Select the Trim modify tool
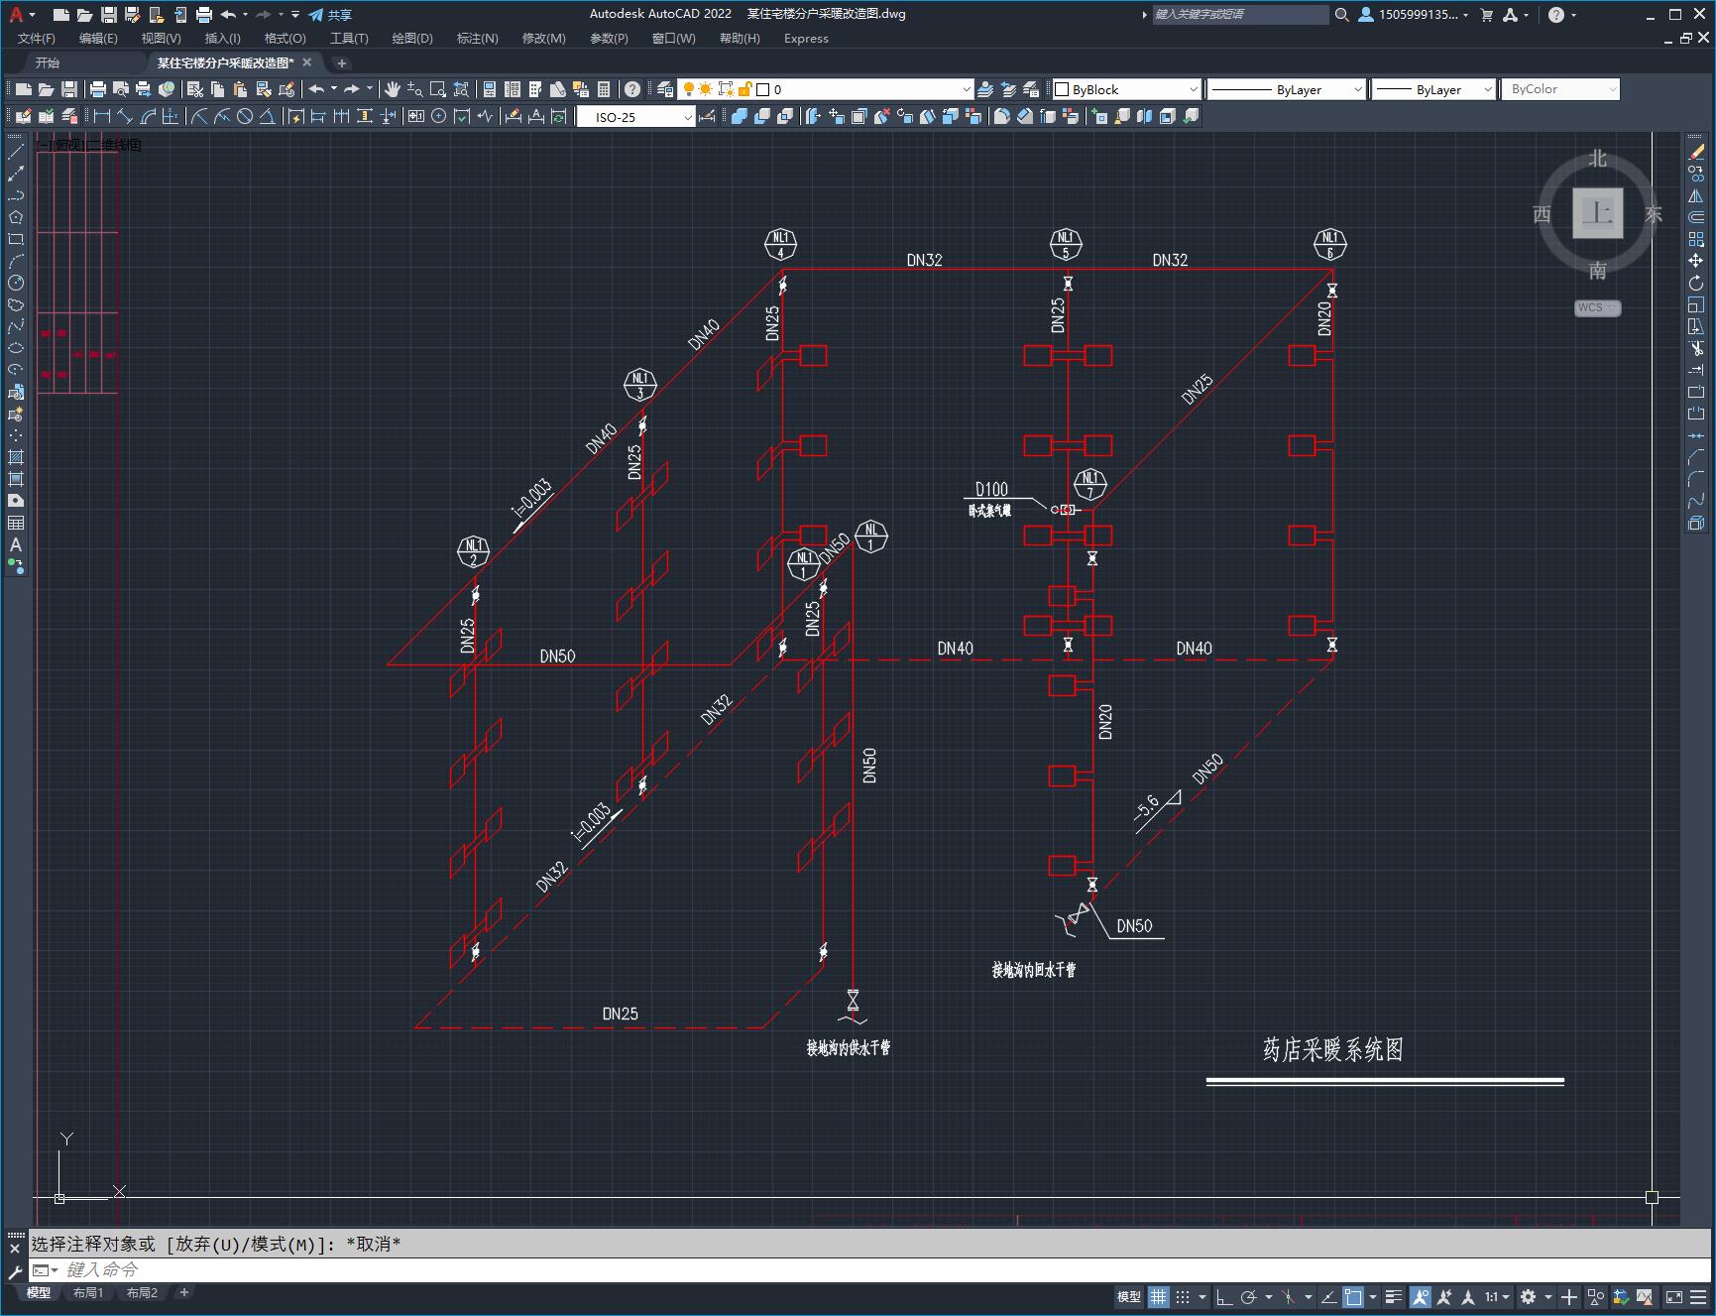The width and height of the screenshot is (1716, 1316). (x=1696, y=348)
